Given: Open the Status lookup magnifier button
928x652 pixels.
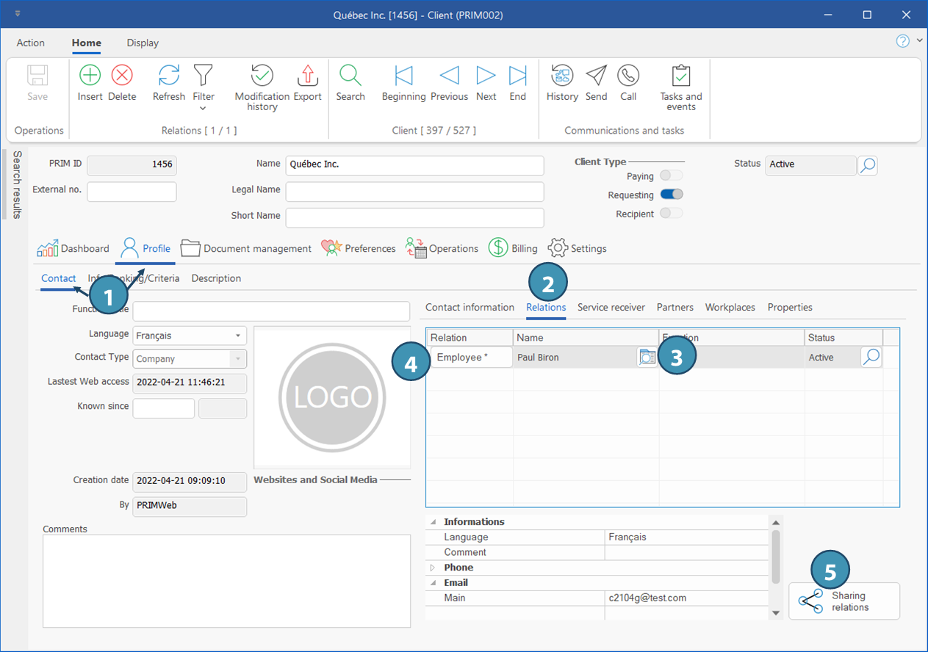Looking at the screenshot, I should [x=868, y=165].
